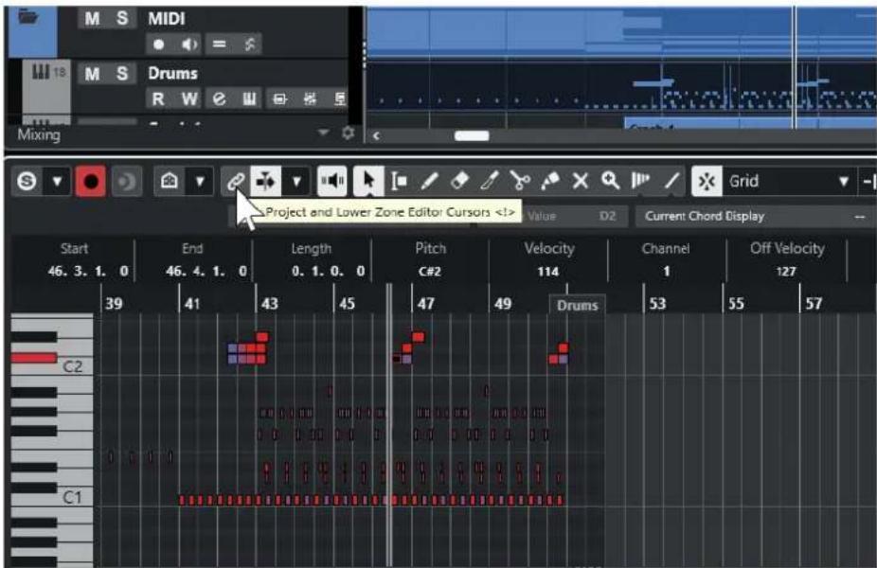Mute the MIDI folder track

tap(92, 18)
